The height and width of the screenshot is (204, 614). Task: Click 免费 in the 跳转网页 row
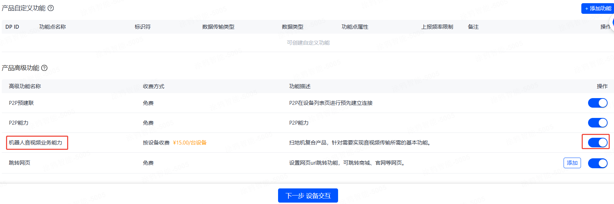click(148, 163)
